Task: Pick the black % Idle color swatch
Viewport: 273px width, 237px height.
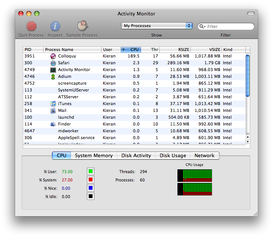Action: (91, 196)
